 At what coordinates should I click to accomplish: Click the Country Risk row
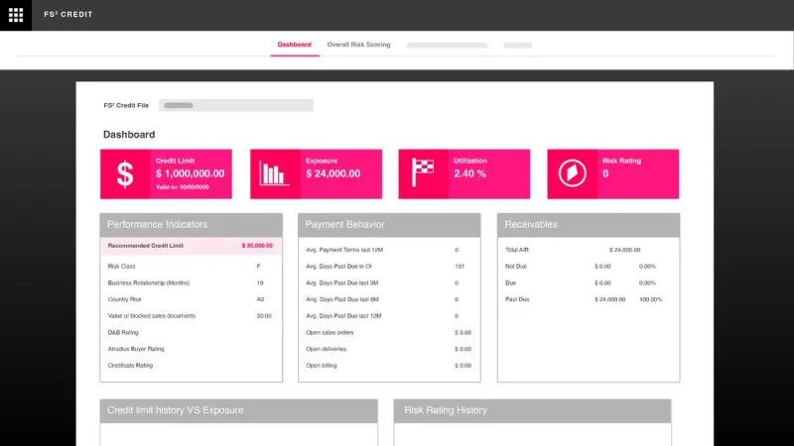pos(191,299)
